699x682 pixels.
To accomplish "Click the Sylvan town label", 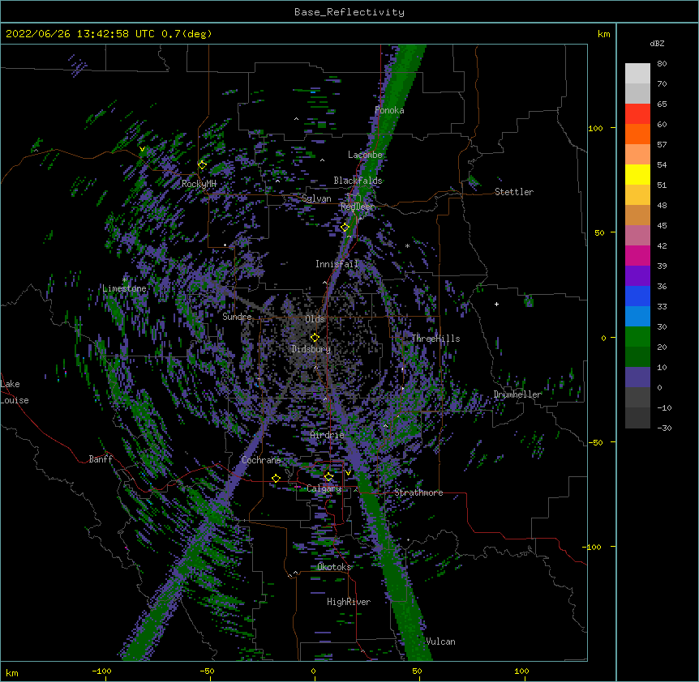I will tap(316, 198).
